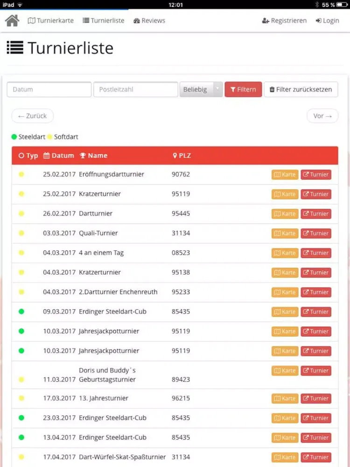350x467 pixels.
Task: Go to the home page icon
Action: [x=12, y=21]
